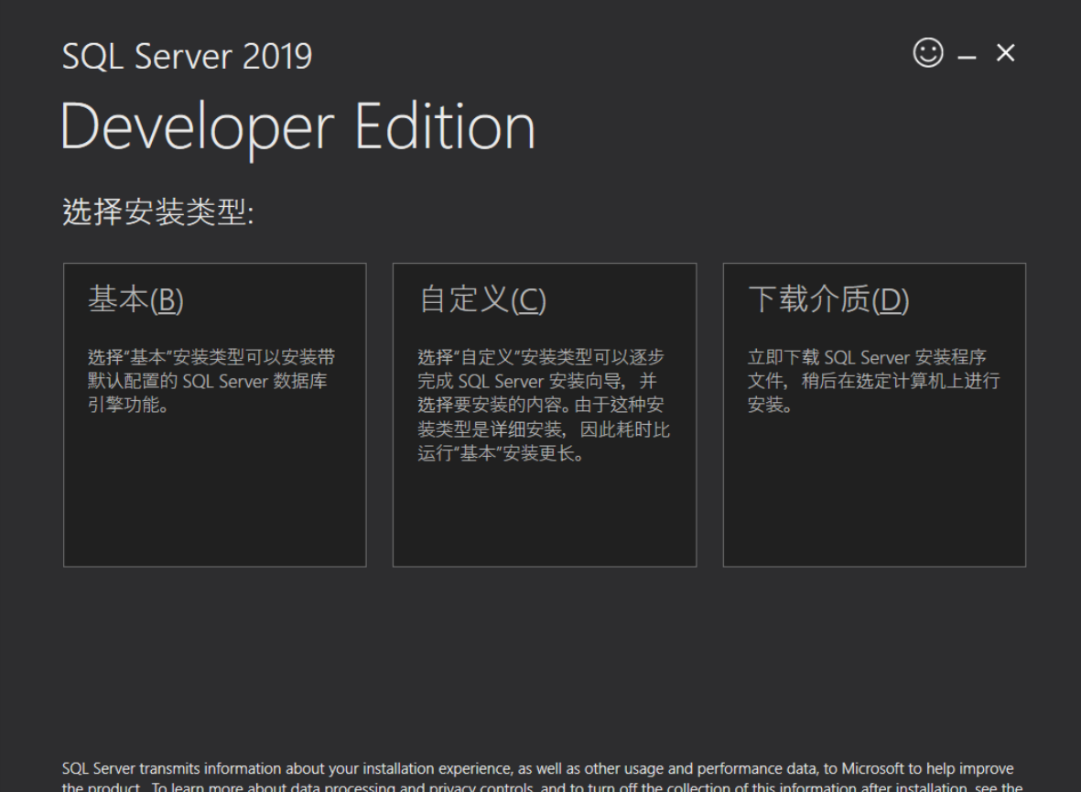Choose the 自定义(C) custom installation type

coord(545,415)
